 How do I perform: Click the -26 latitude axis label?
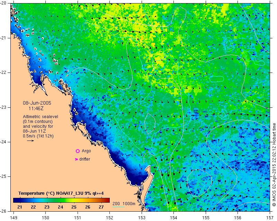point(3,211)
